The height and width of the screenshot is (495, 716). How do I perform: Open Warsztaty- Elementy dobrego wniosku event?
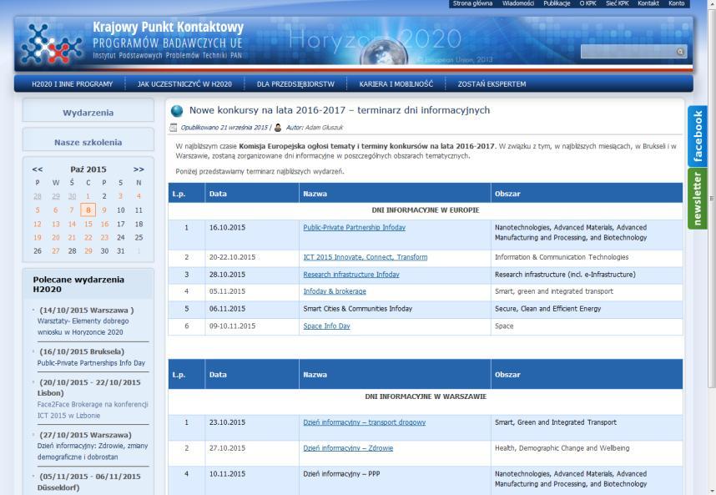pos(83,326)
